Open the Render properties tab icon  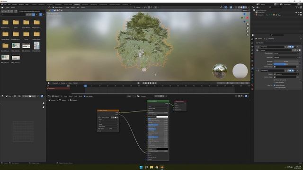(252, 43)
